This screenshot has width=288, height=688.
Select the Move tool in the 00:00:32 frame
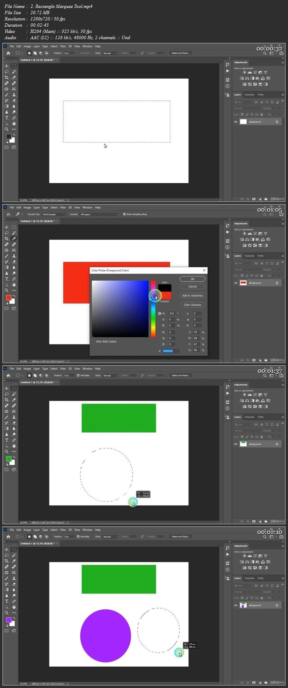click(7, 66)
